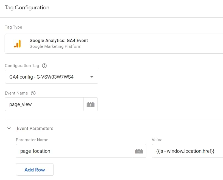
Task: Open the help tooltip beside Event Name
Action: [33, 93]
